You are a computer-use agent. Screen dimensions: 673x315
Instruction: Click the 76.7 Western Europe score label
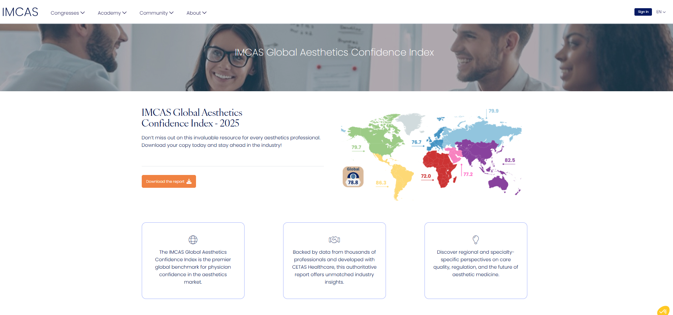[416, 142]
